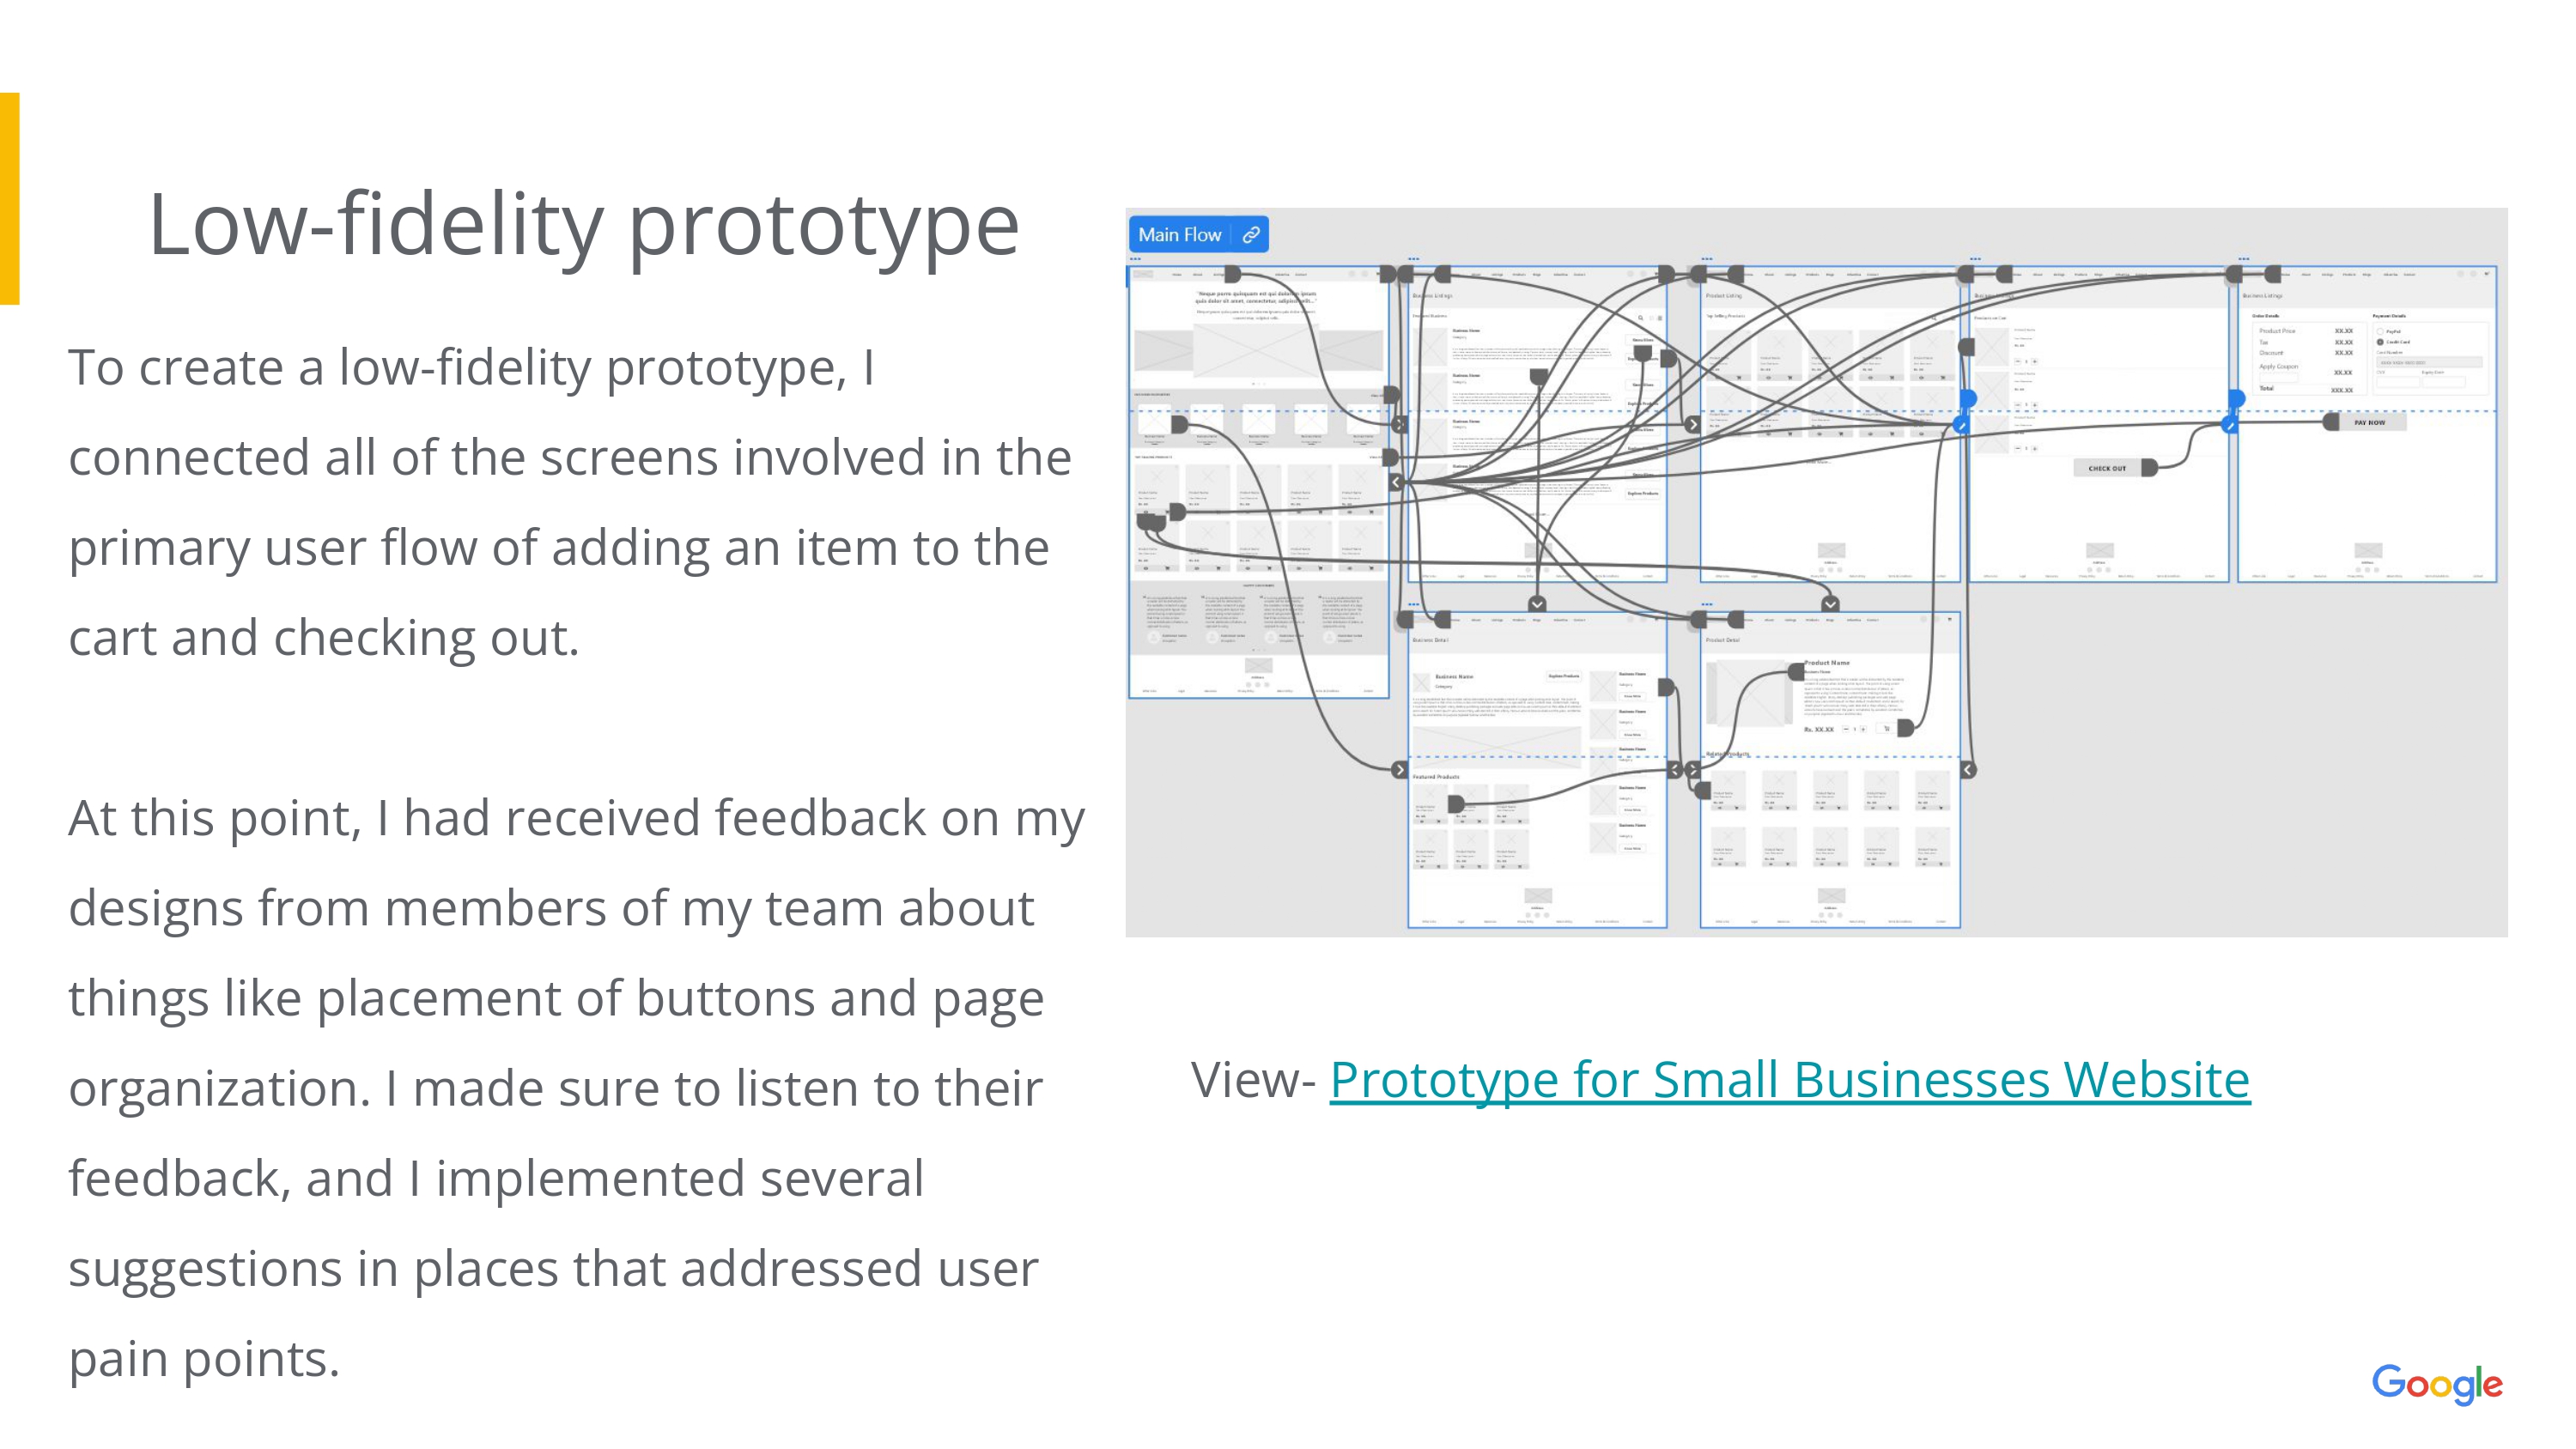This screenshot has width=2576, height=1449.
Task: Click right arrow connector left of Business Detail screen
Action: click(x=1399, y=769)
